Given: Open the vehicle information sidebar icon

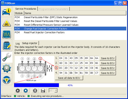Looking at the screenshot, I should tap(7, 12).
